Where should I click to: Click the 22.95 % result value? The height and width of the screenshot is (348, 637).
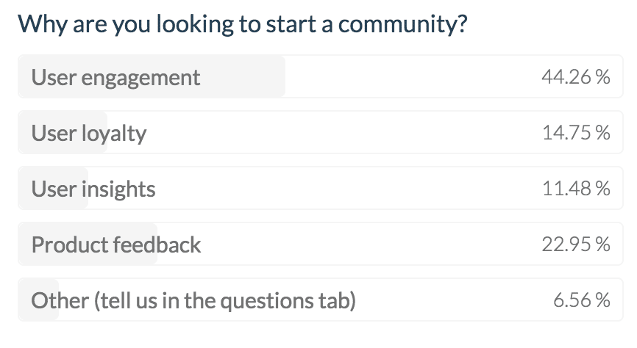(x=575, y=244)
